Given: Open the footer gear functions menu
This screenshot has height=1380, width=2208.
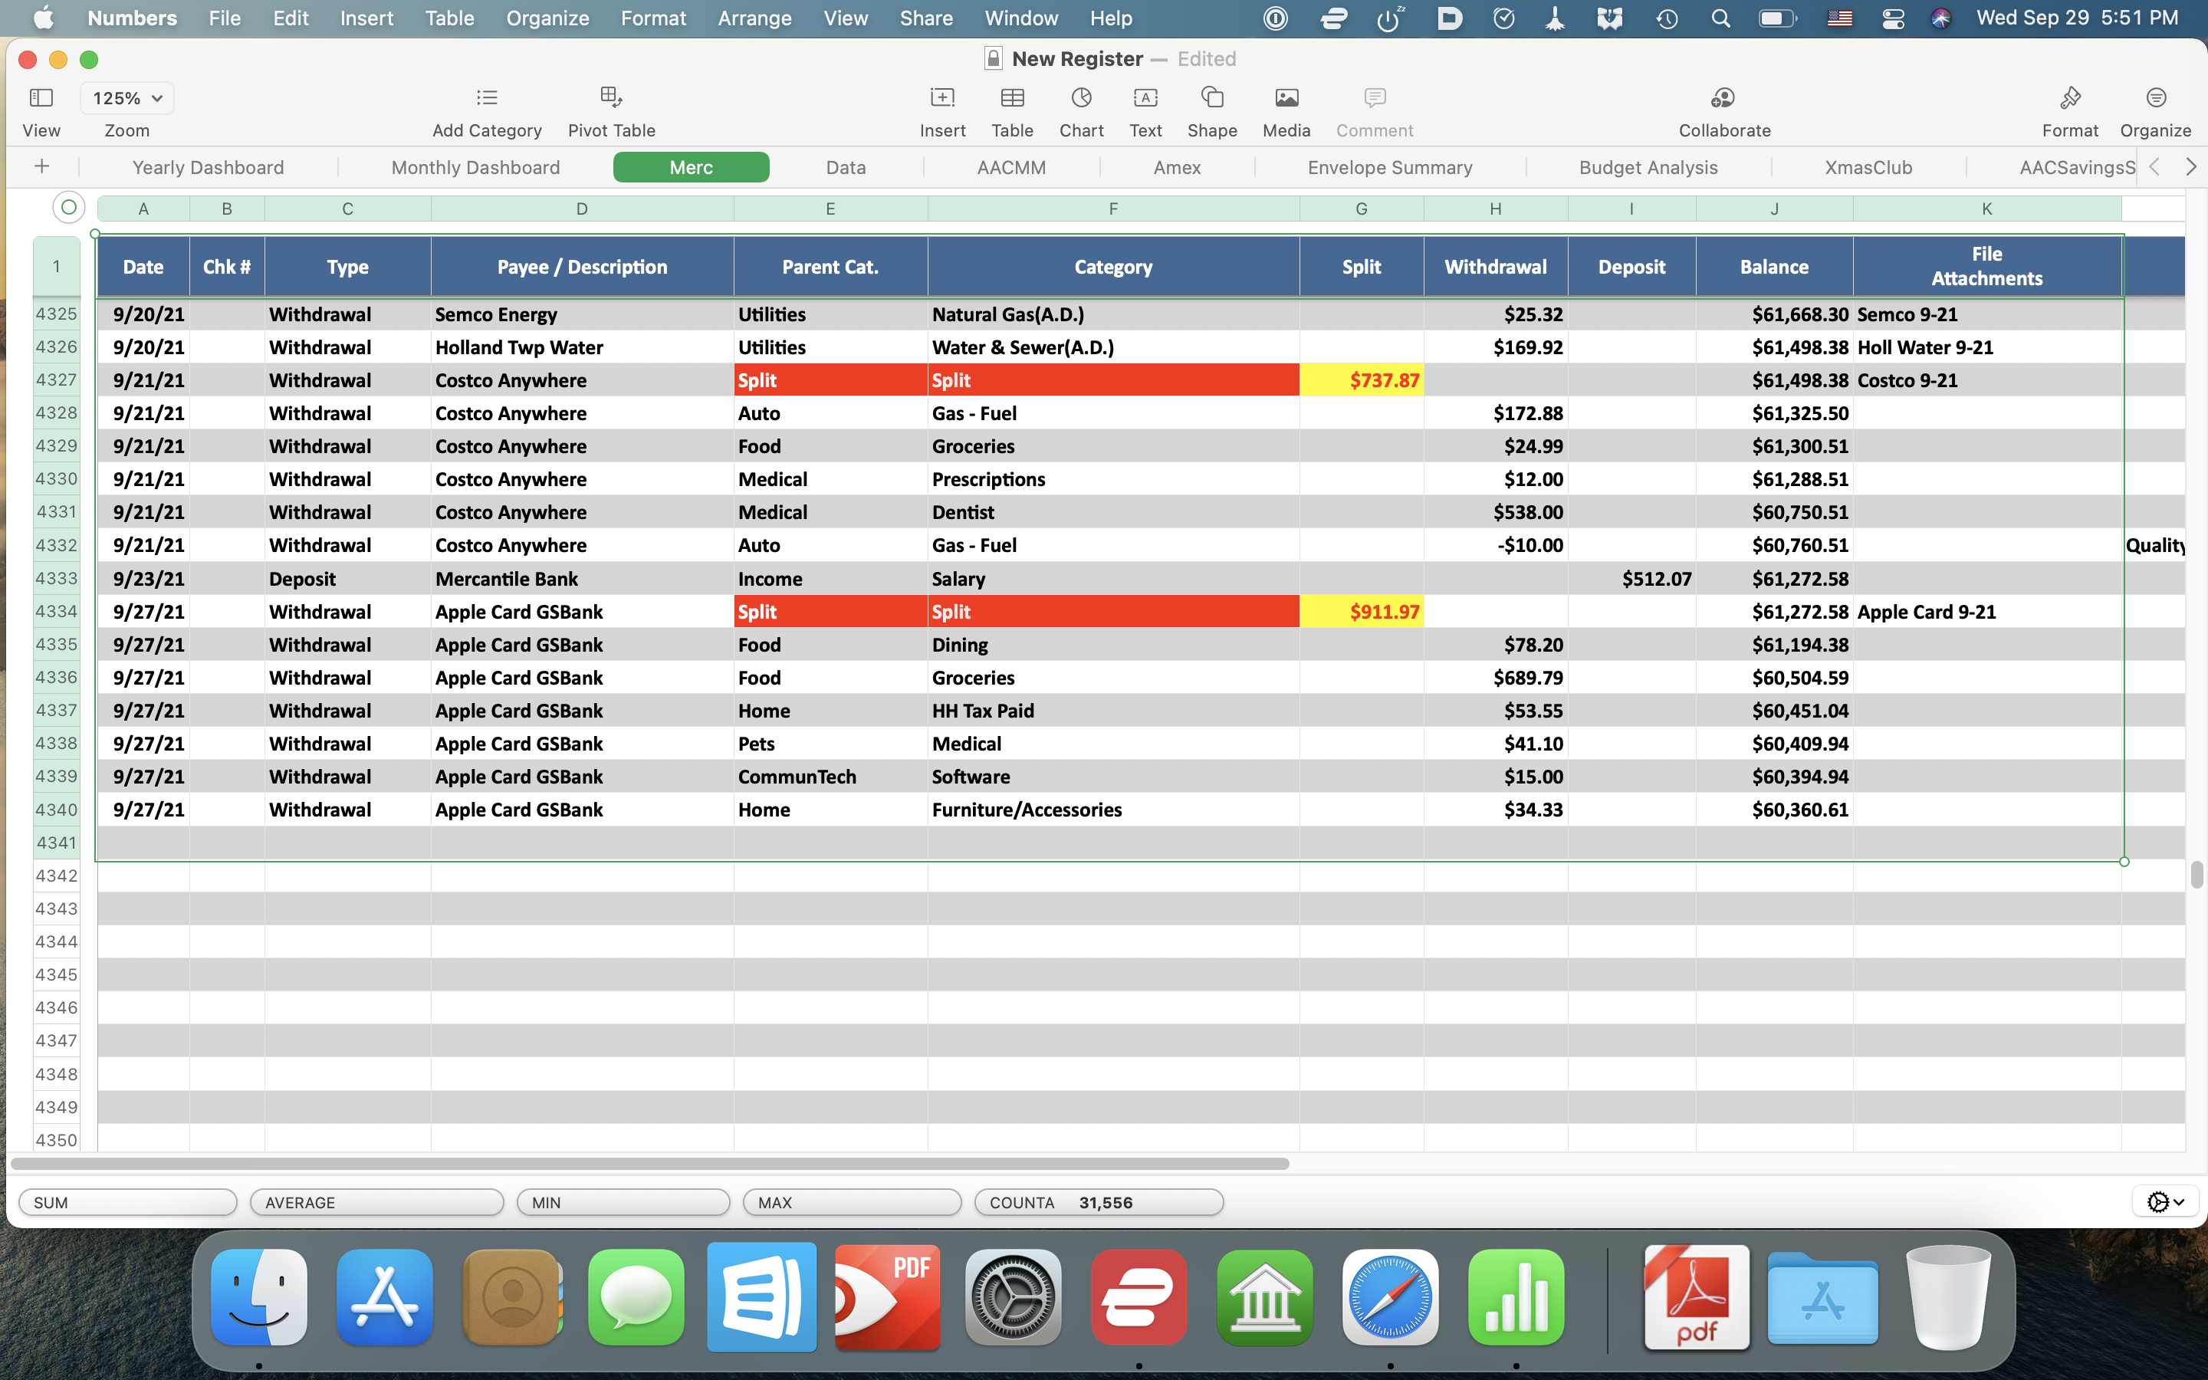Looking at the screenshot, I should point(2164,1202).
